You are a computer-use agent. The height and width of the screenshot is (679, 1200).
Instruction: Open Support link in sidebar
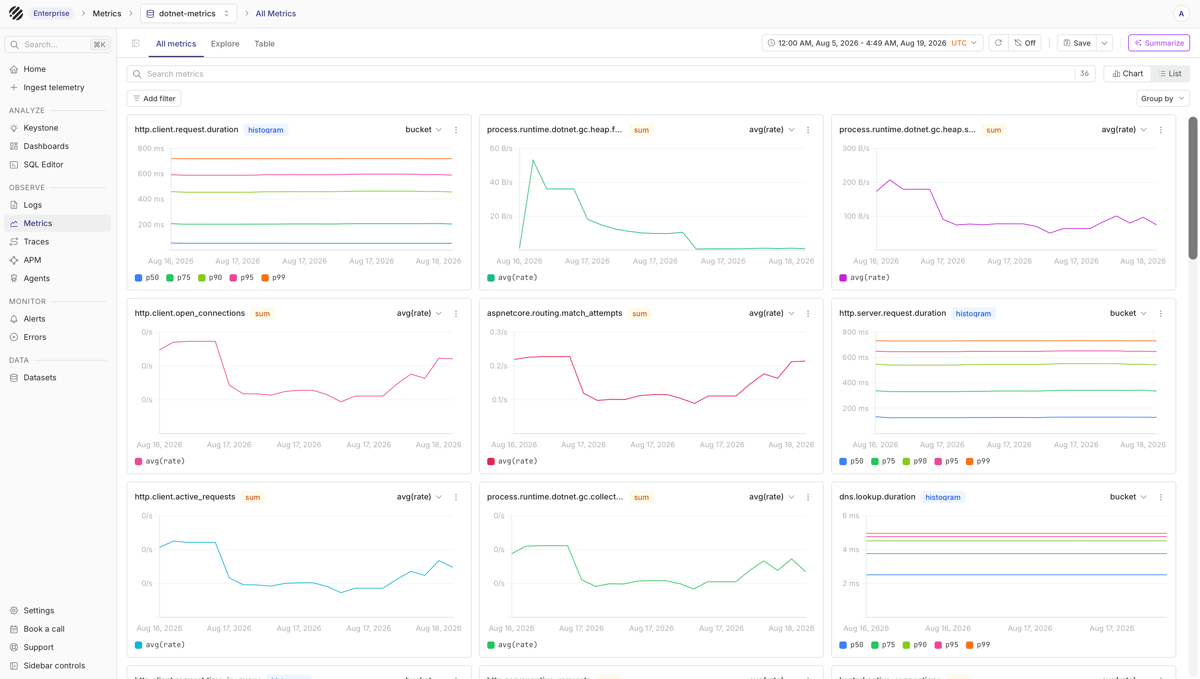58,647
